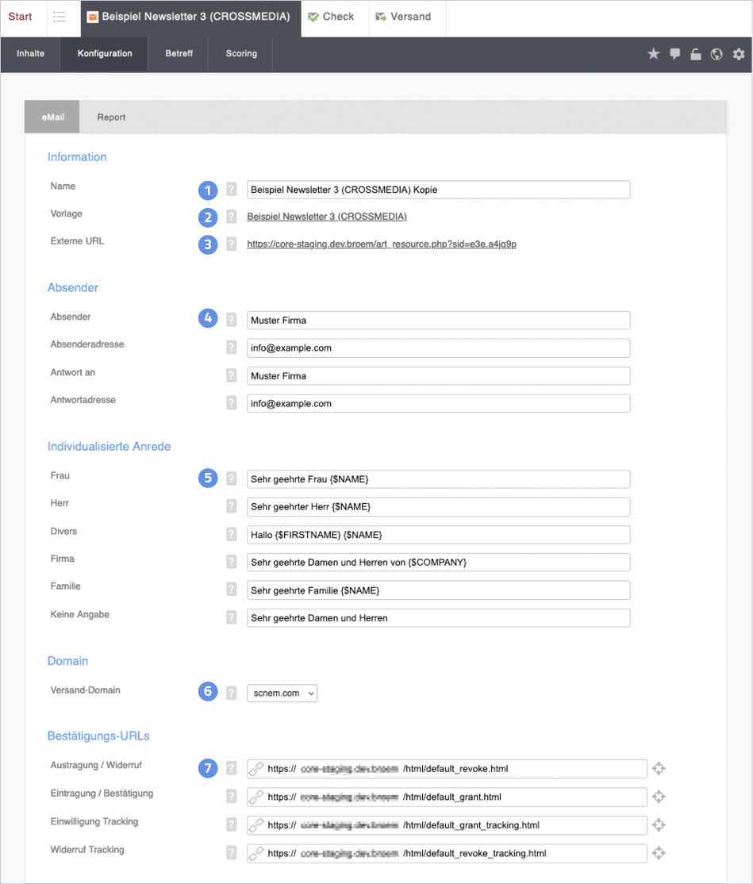The width and height of the screenshot is (753, 884).
Task: Click help icon next to Name field
Action: click(231, 190)
